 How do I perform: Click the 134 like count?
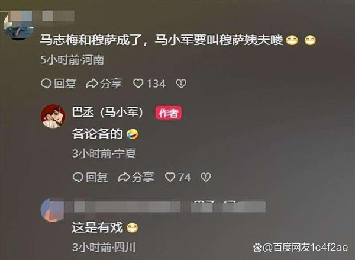tap(156, 84)
